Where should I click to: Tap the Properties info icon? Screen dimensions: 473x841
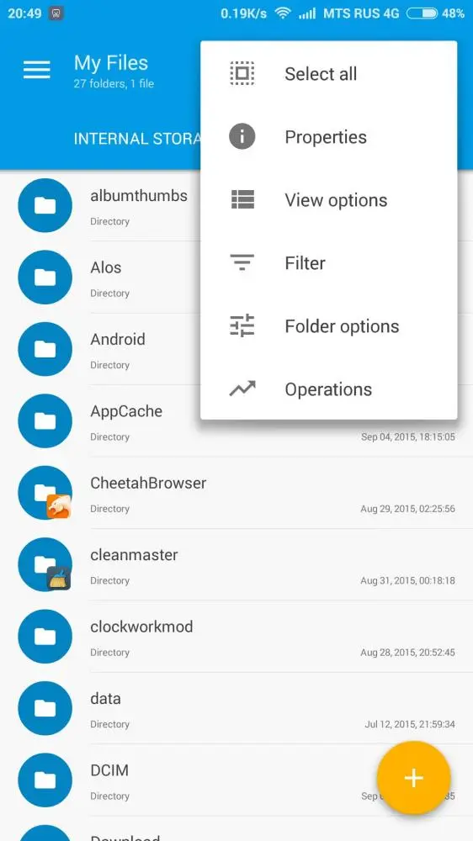tap(242, 137)
